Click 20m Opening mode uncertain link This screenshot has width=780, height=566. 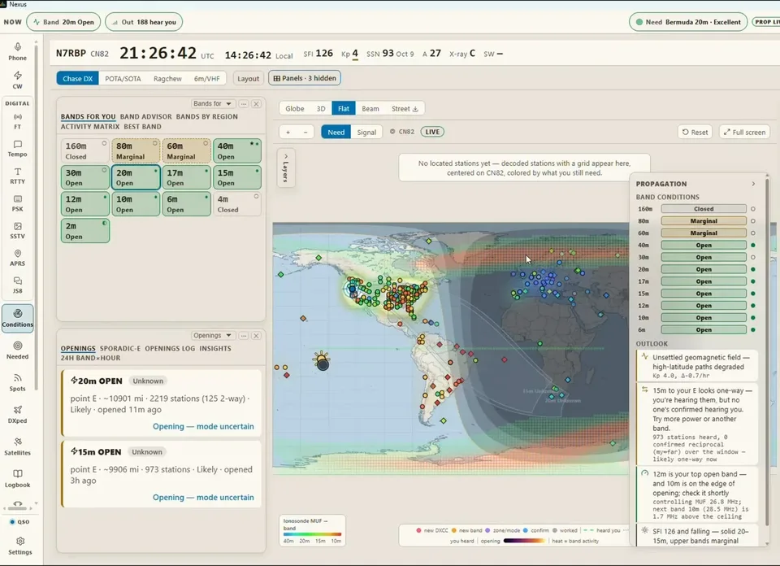[x=203, y=426]
